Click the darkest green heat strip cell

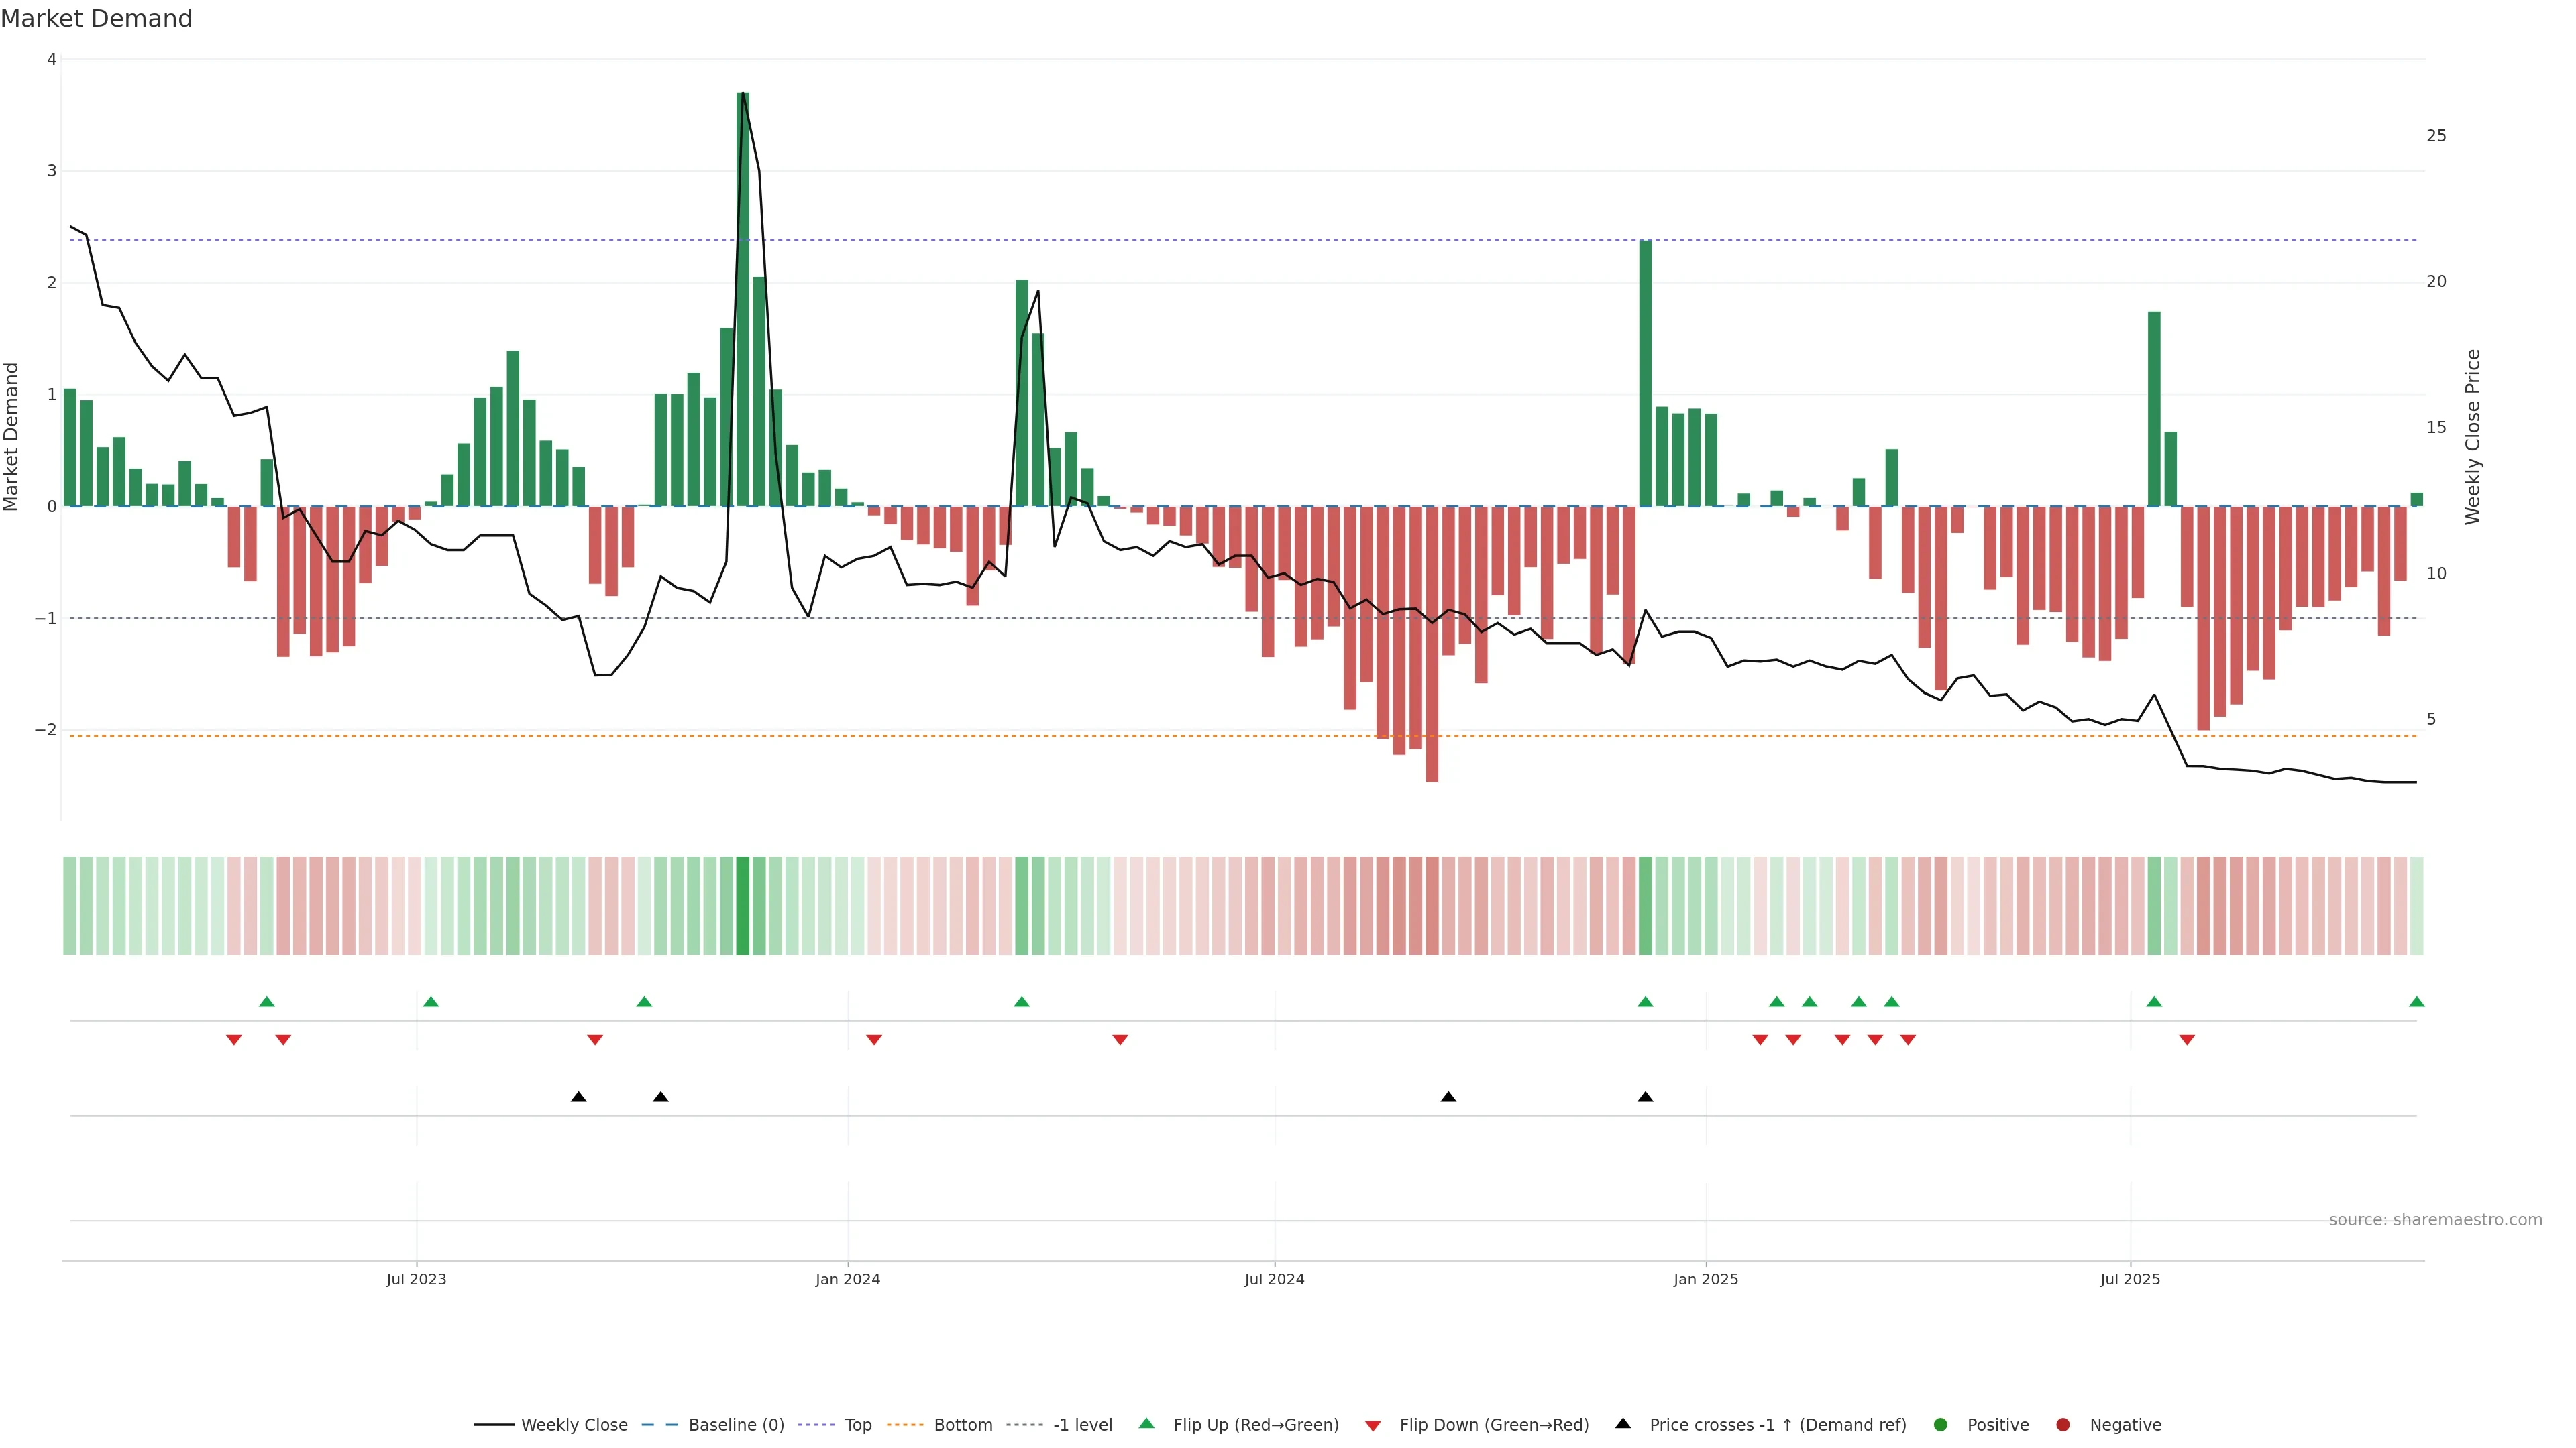tap(742, 906)
